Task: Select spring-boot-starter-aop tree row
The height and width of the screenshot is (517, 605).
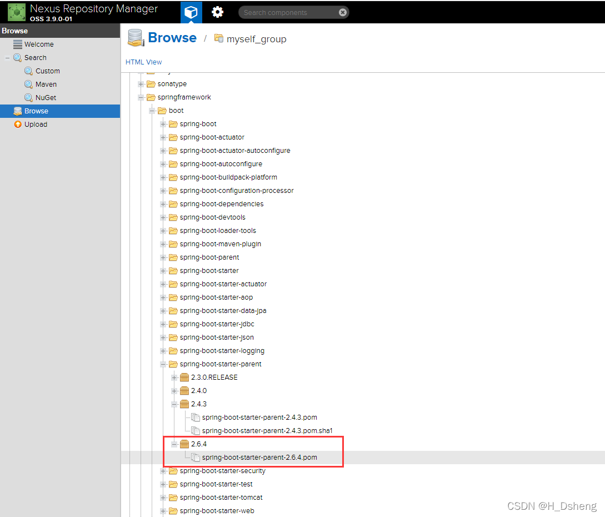Action: point(216,297)
